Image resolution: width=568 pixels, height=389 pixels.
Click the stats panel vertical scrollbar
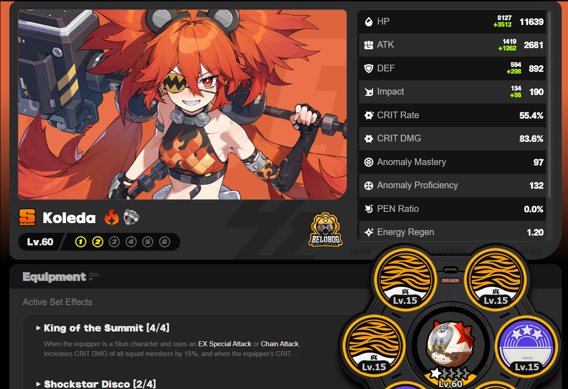[x=549, y=105]
